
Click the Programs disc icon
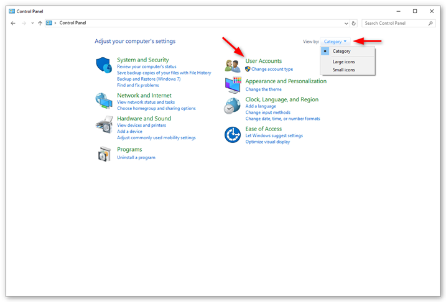pos(104,153)
